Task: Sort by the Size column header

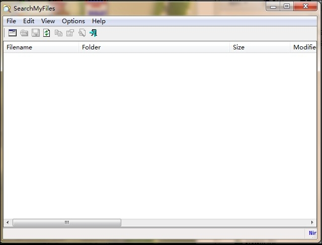Action: point(260,47)
